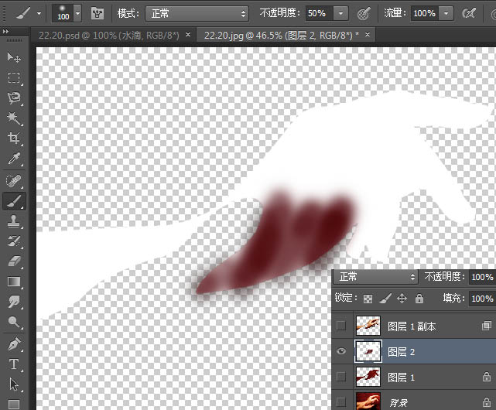Open the layer blend mode 正常 dropdown

tap(376, 277)
